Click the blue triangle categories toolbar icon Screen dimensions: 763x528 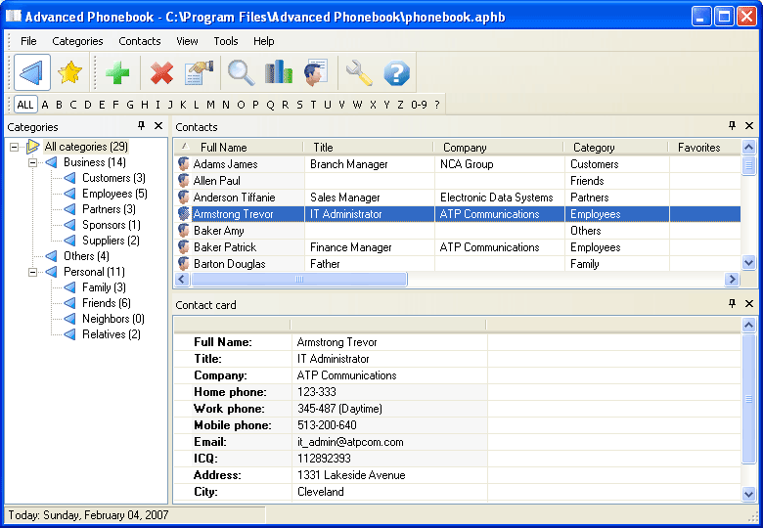pyautogui.click(x=32, y=72)
